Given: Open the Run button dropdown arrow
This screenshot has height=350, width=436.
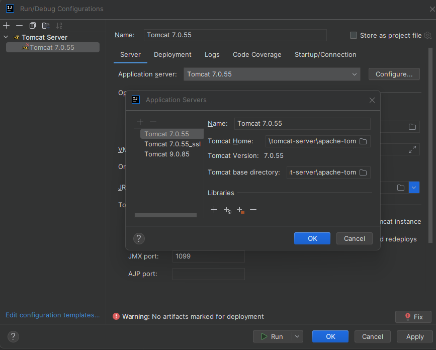Looking at the screenshot, I should 297,336.
